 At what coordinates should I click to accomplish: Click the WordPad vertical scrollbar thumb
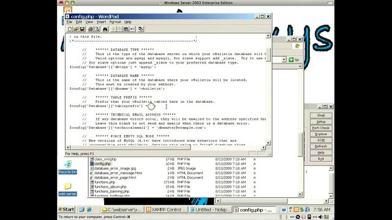(x=268, y=54)
